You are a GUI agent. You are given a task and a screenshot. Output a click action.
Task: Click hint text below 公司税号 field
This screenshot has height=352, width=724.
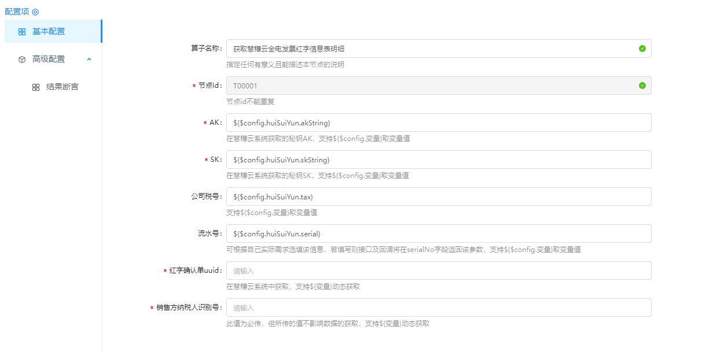(271, 213)
